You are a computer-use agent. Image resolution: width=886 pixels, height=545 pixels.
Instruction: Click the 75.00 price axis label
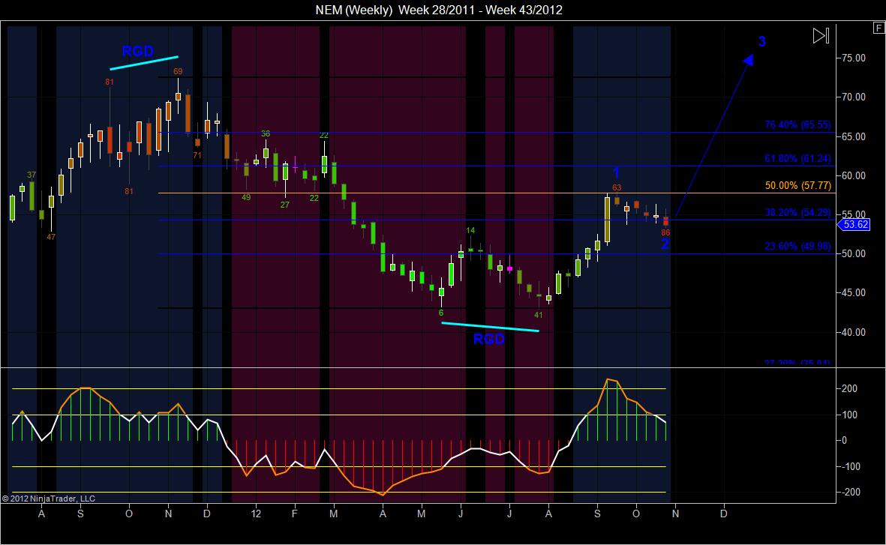853,58
